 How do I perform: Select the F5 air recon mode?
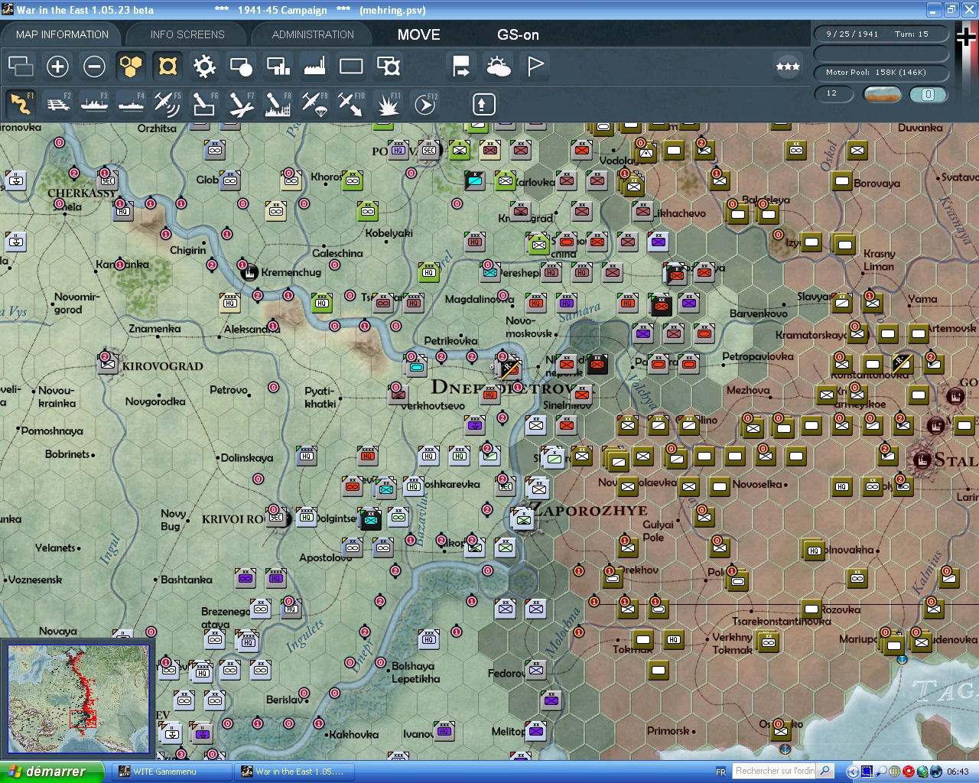pyautogui.click(x=168, y=104)
